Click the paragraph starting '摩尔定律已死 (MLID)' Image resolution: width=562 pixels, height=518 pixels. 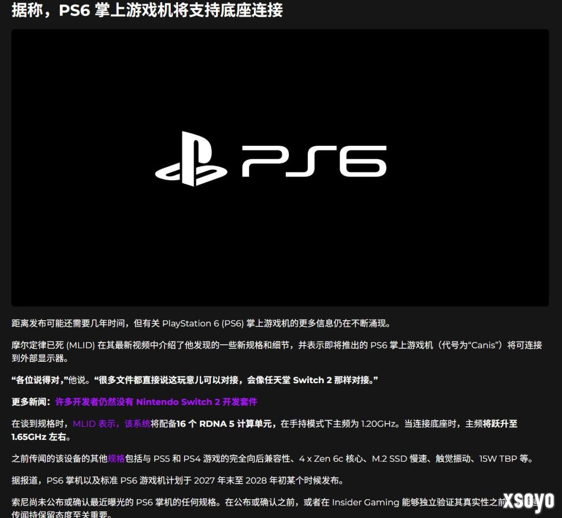(277, 351)
